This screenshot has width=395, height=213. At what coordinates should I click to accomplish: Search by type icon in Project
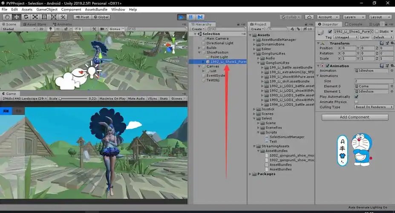pos(292,29)
